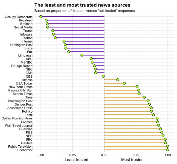
Task: Click the Yahoo axis label
Action: pyautogui.click(x=28, y=38)
